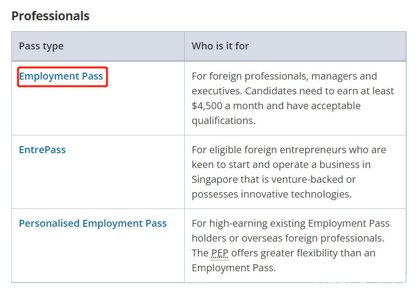This screenshot has height=291, width=416.
Task: Click the 'Pass type' column header
Action: click(x=41, y=46)
